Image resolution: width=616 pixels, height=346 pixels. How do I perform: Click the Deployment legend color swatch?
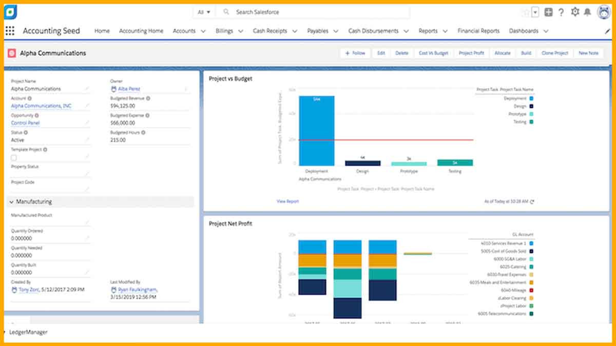531,98
